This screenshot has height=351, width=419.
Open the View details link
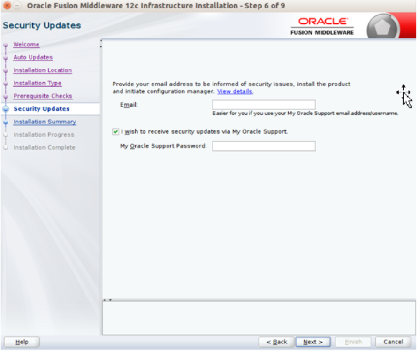point(234,91)
